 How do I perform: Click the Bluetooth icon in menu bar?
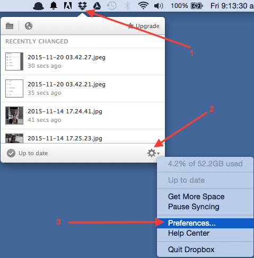[x=127, y=6]
